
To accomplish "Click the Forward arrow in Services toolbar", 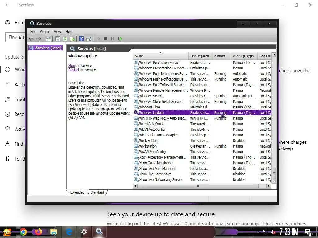I will [x=38, y=39].
